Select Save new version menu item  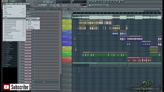14,14
